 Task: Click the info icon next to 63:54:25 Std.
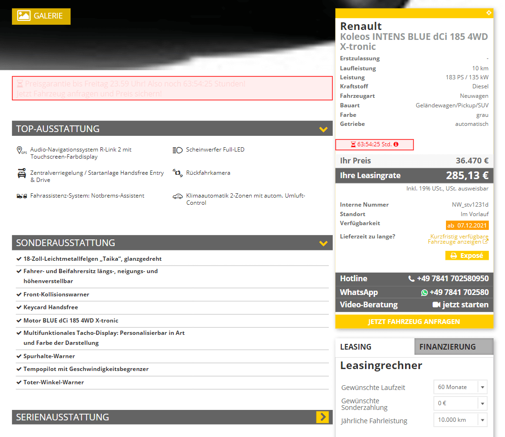[396, 144]
